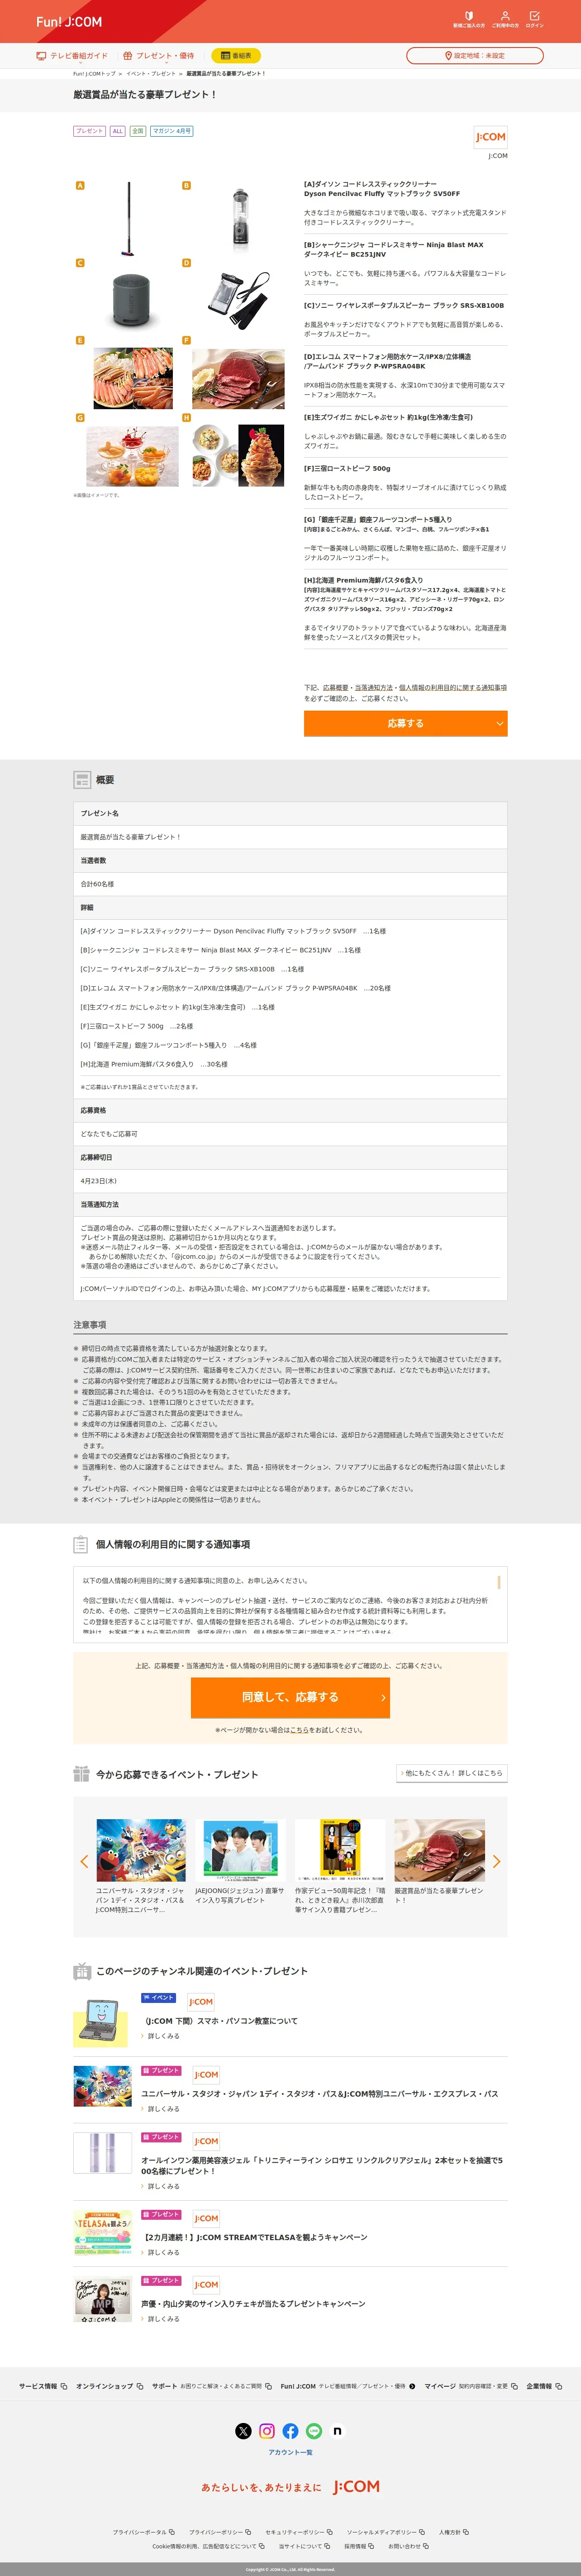Open 他にもたくさん！詳しくはこちら link
581x2576 pixels.
tap(452, 1773)
